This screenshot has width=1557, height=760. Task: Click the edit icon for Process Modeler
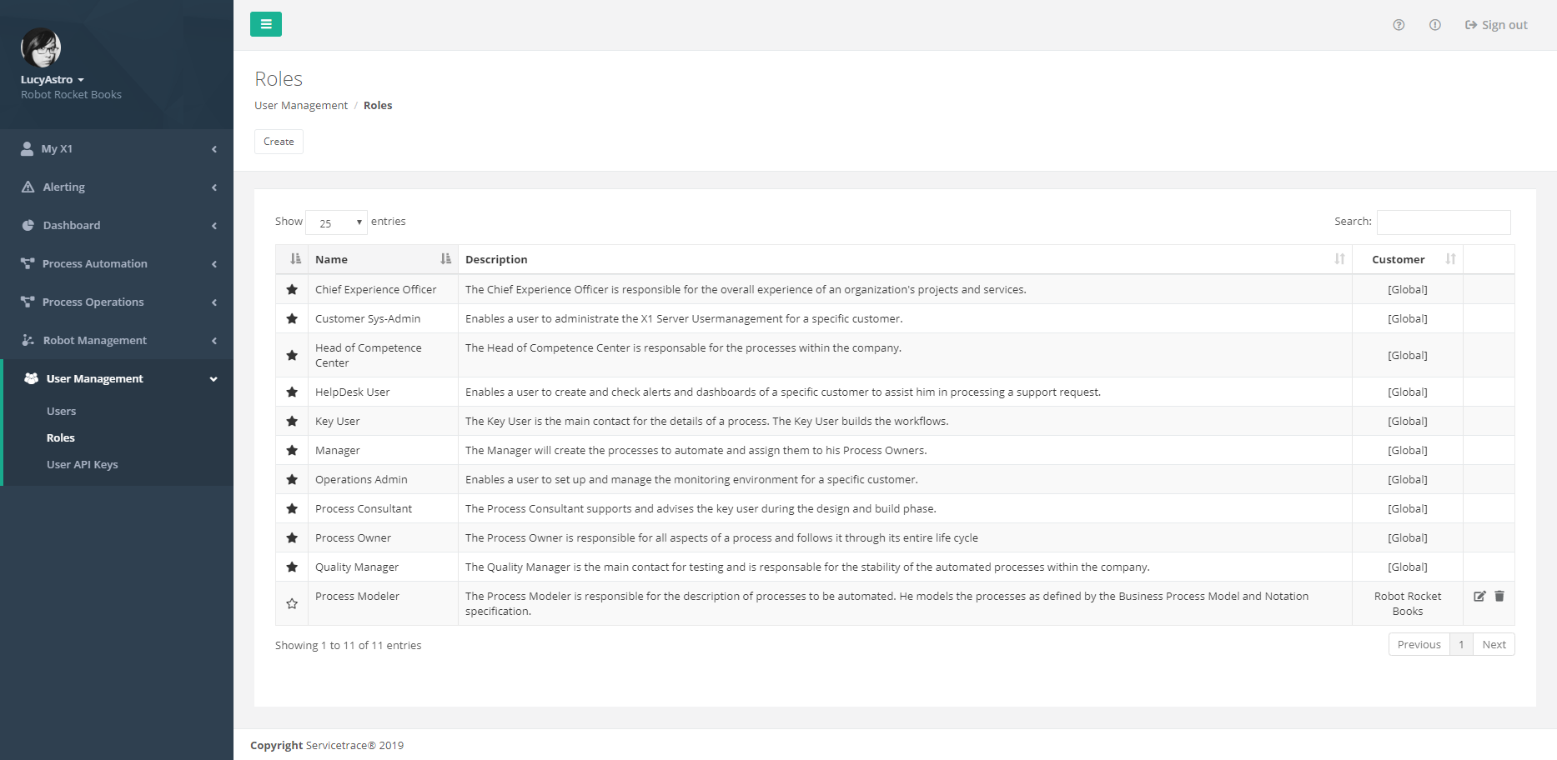pos(1479,596)
